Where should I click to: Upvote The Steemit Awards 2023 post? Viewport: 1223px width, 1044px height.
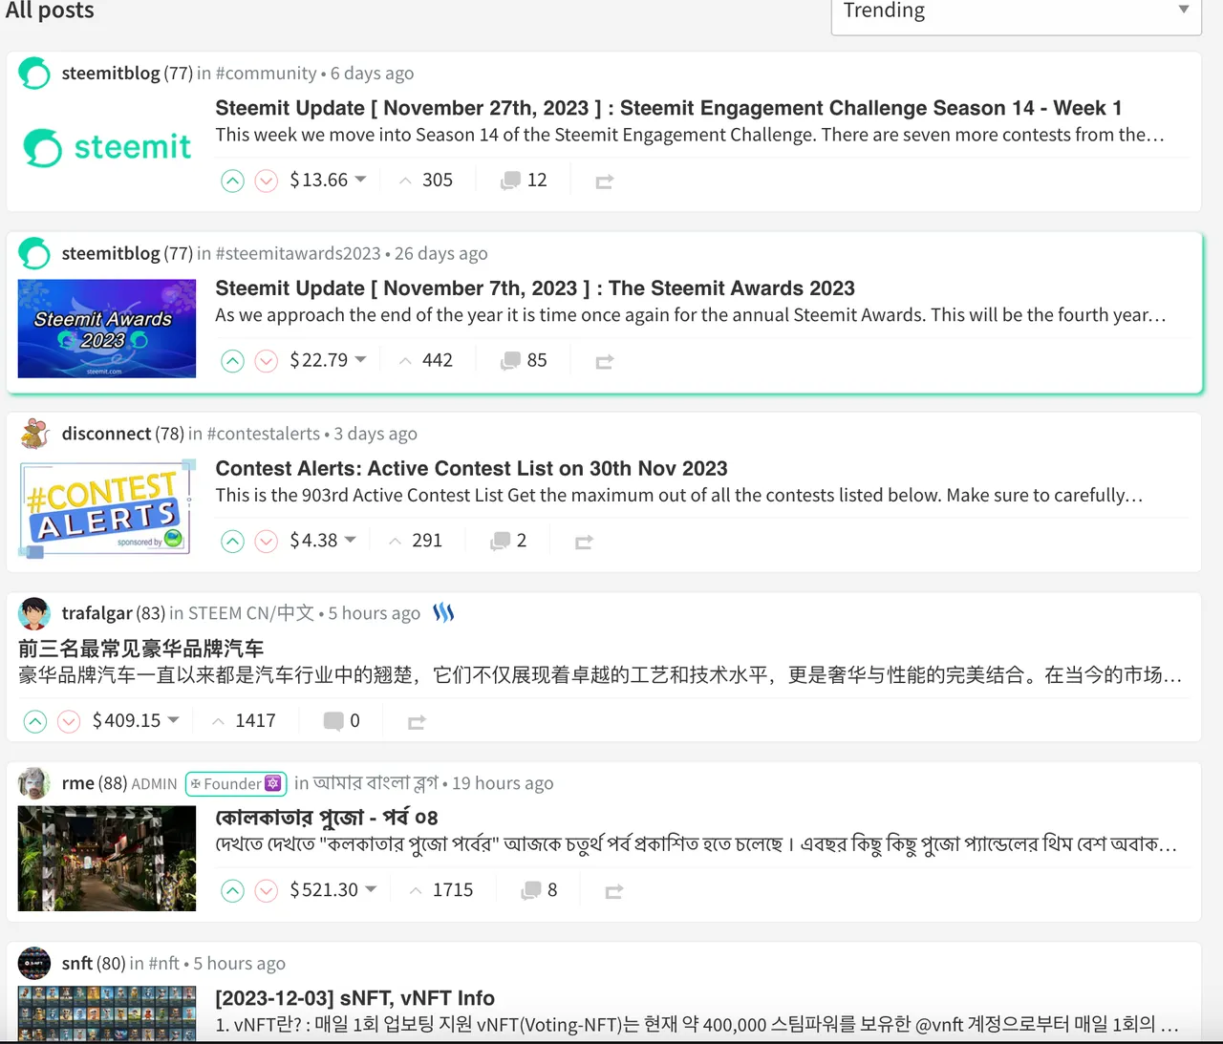tap(232, 361)
